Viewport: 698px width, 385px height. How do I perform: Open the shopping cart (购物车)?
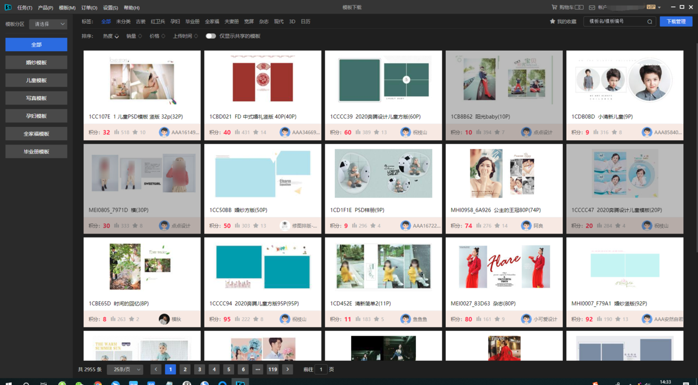click(x=567, y=7)
